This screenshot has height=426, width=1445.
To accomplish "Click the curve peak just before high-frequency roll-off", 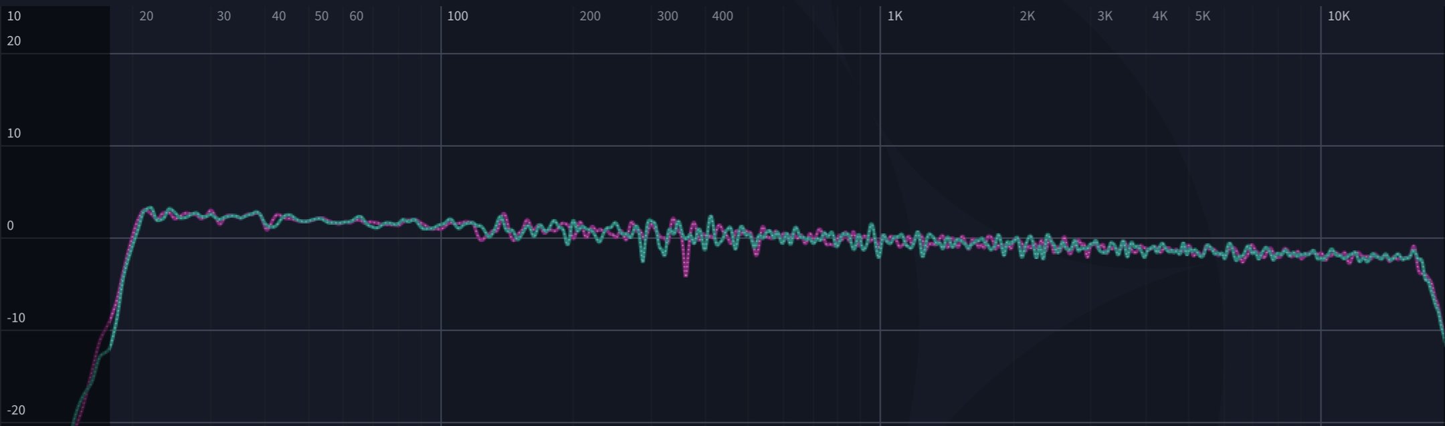I will 1414,247.
